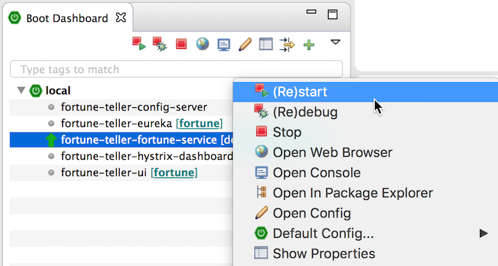Image resolution: width=498 pixels, height=266 pixels.
Task: Choose (Re)start from the context menu
Action: click(x=365, y=92)
